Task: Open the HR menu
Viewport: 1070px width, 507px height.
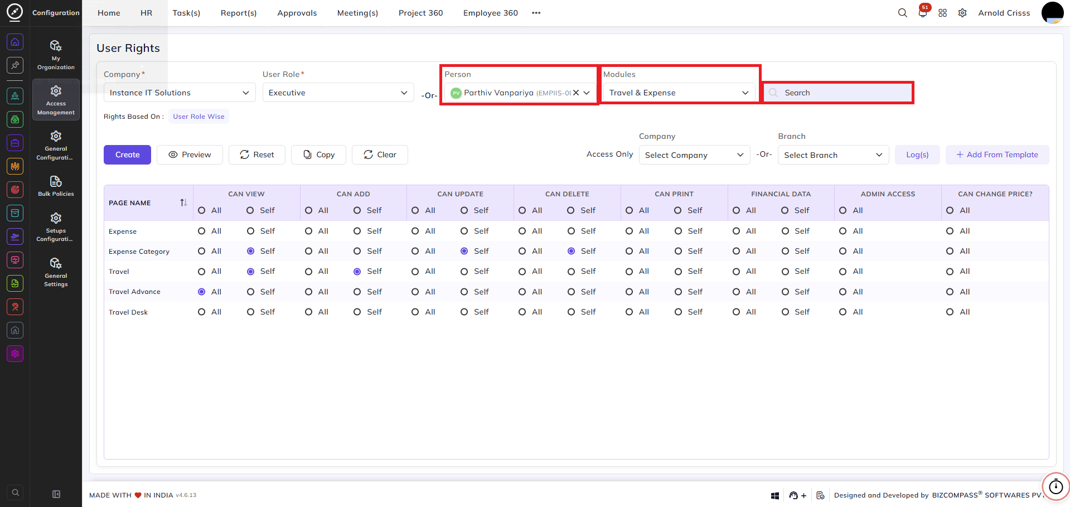Action: click(147, 13)
